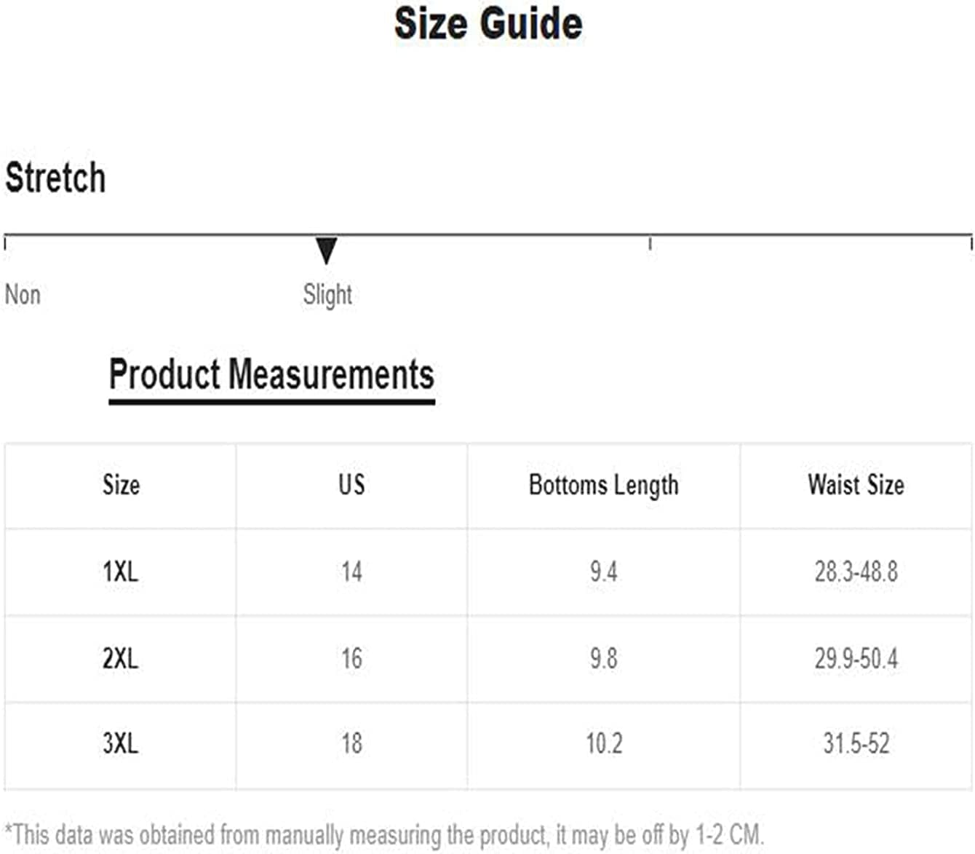Click the 10.2 bottoms length value
Screen dimensions: 975x854
(604, 743)
